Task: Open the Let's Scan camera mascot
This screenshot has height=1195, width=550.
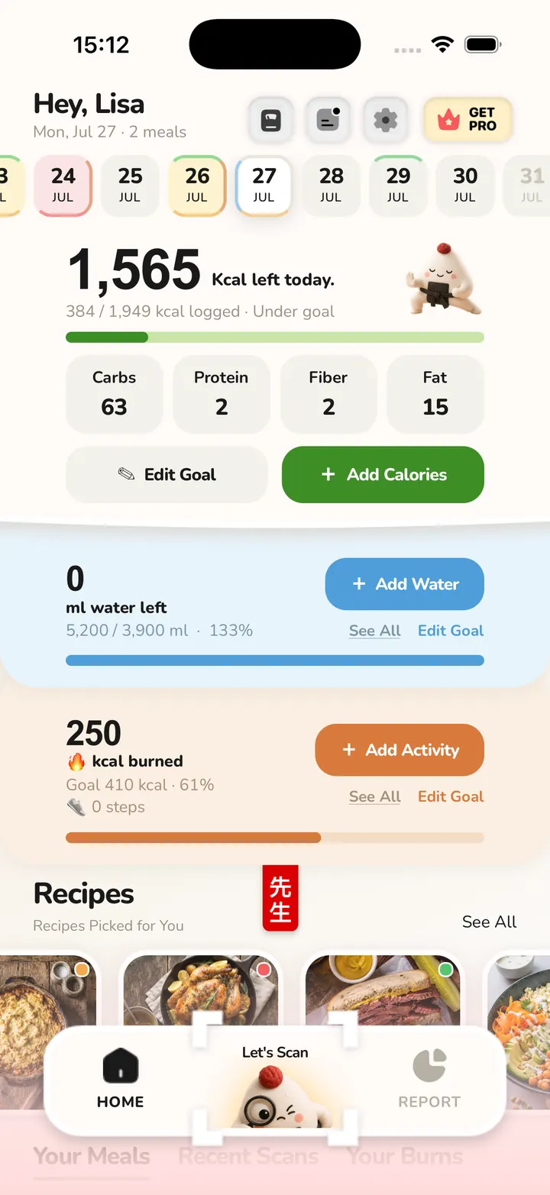Action: [x=275, y=1078]
